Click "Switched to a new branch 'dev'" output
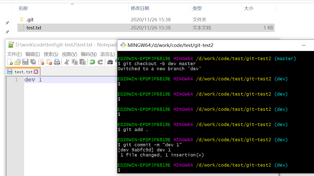314x176 pixels. 159,69
